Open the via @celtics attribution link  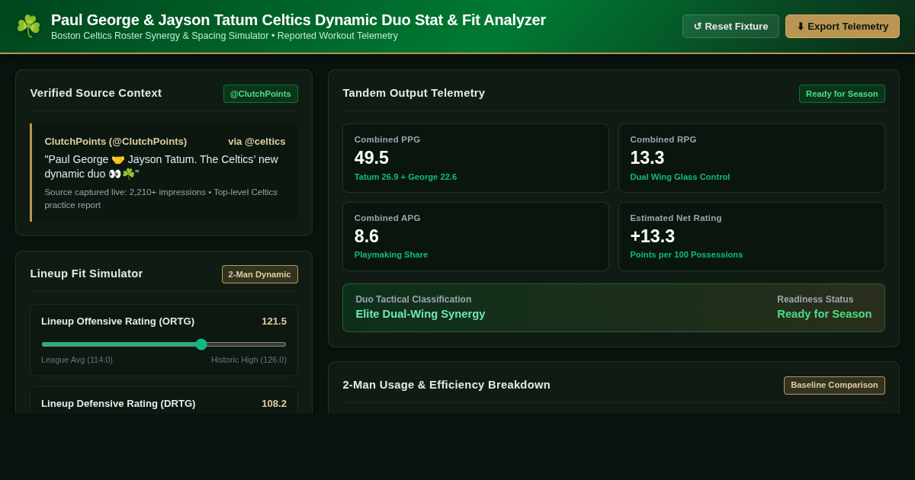(x=257, y=141)
